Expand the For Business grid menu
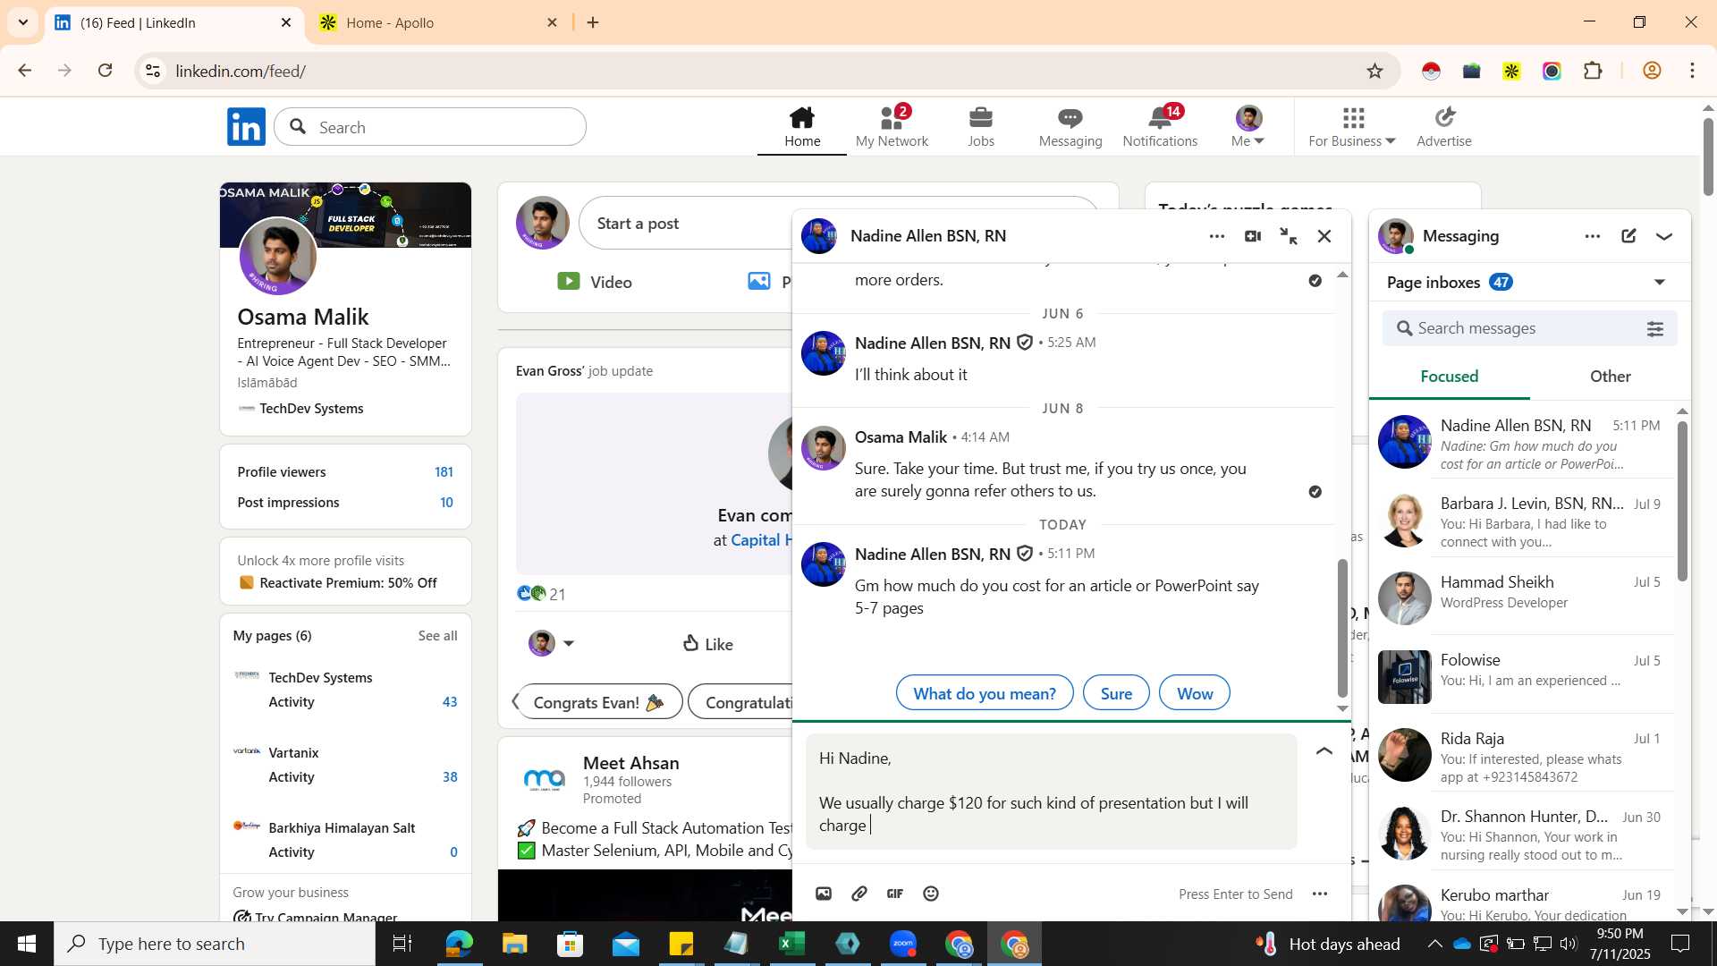 click(x=1352, y=127)
